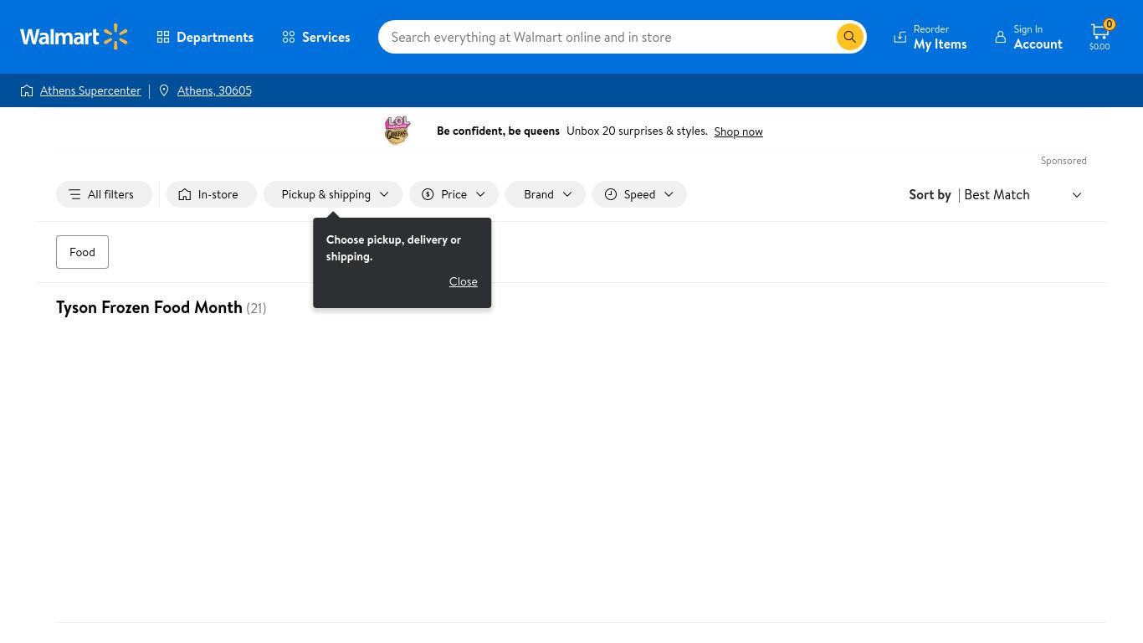The width and height of the screenshot is (1143, 643).
Task: Click the location pin icon
Action: tap(164, 90)
